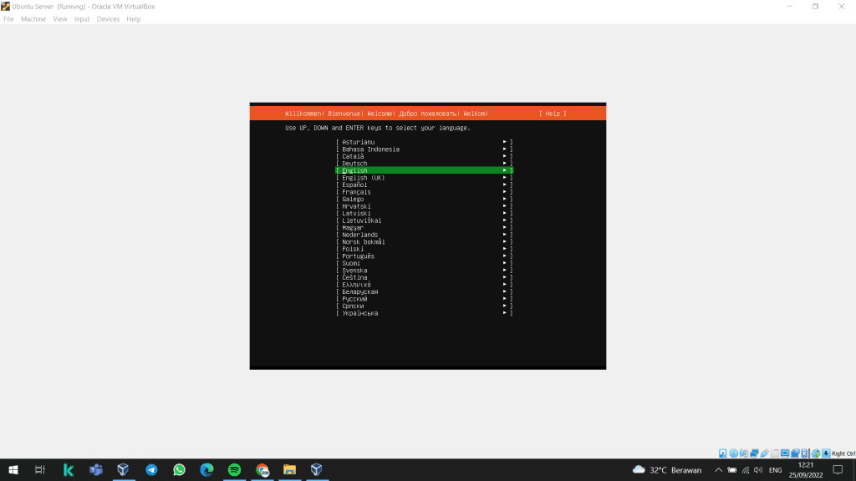Click the display settings status icon
The height and width of the screenshot is (481, 856).
pyautogui.click(x=785, y=453)
